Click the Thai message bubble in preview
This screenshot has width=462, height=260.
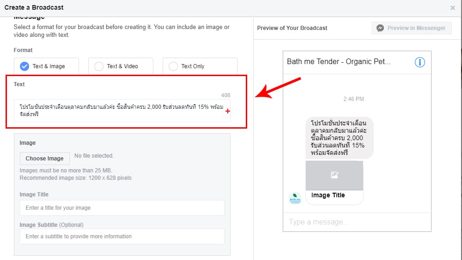click(x=340, y=138)
